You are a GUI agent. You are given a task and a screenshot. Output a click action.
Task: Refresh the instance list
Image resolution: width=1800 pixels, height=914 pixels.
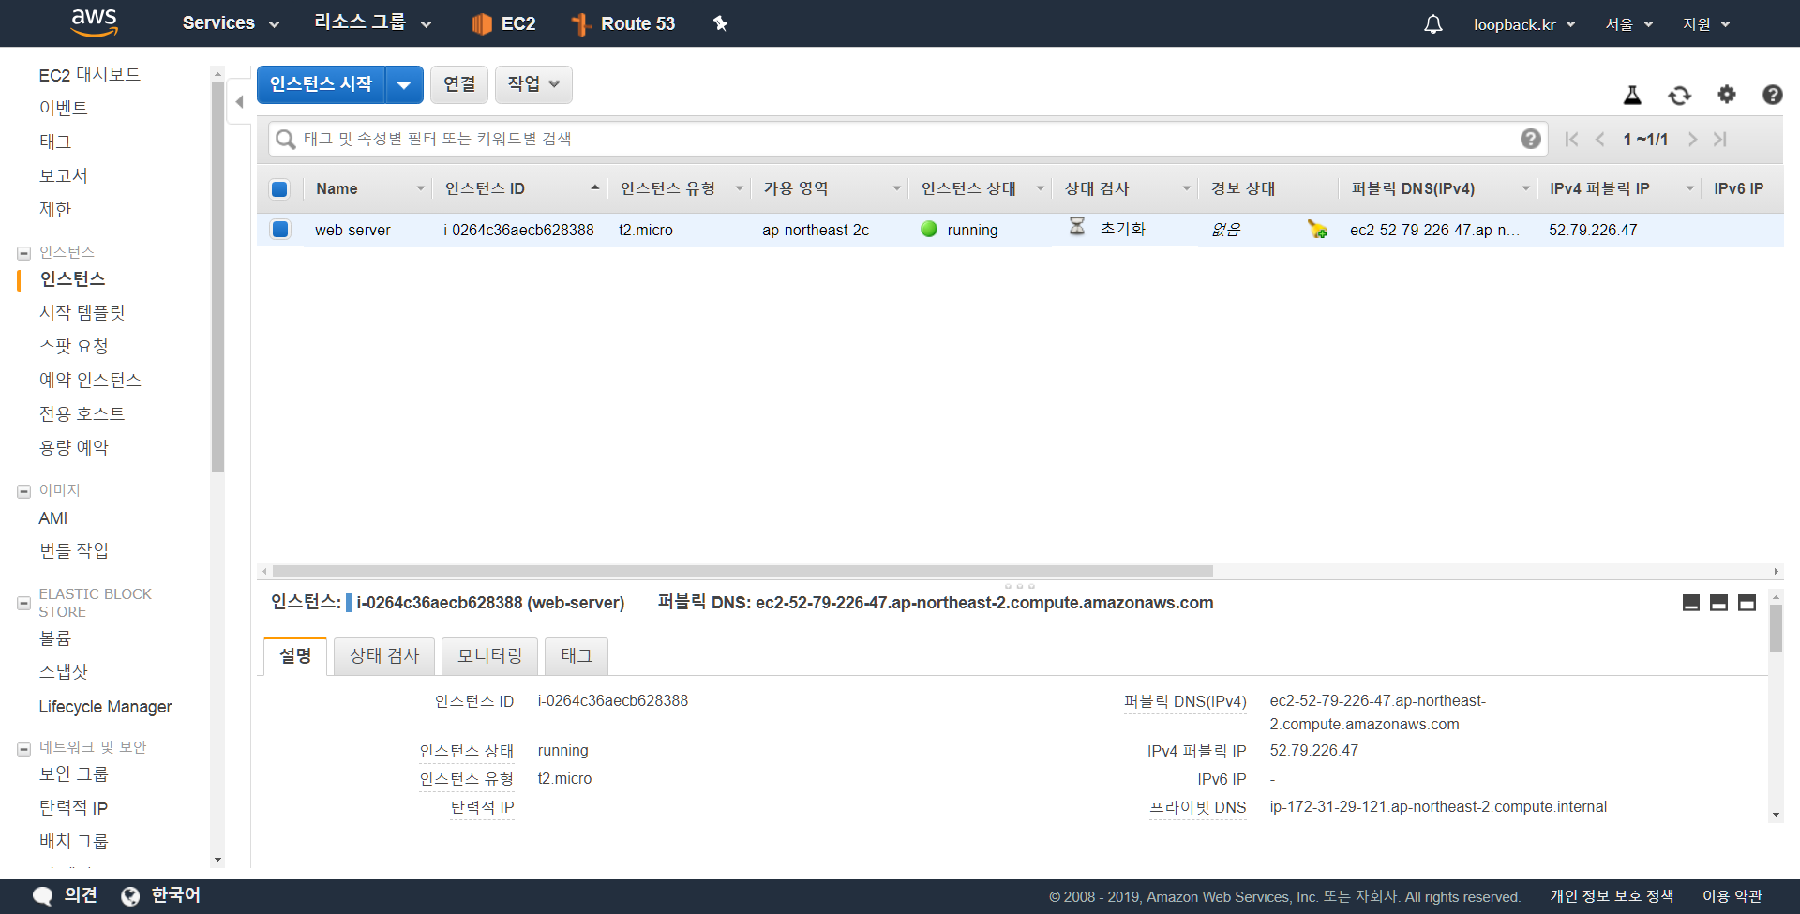[1679, 95]
